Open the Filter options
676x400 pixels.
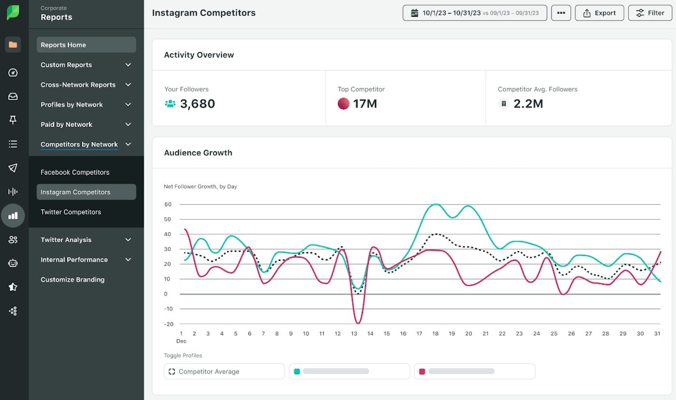649,13
